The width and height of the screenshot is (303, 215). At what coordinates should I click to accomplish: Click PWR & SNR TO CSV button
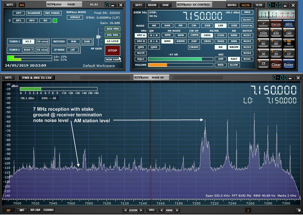pyautogui.click(x=37, y=78)
